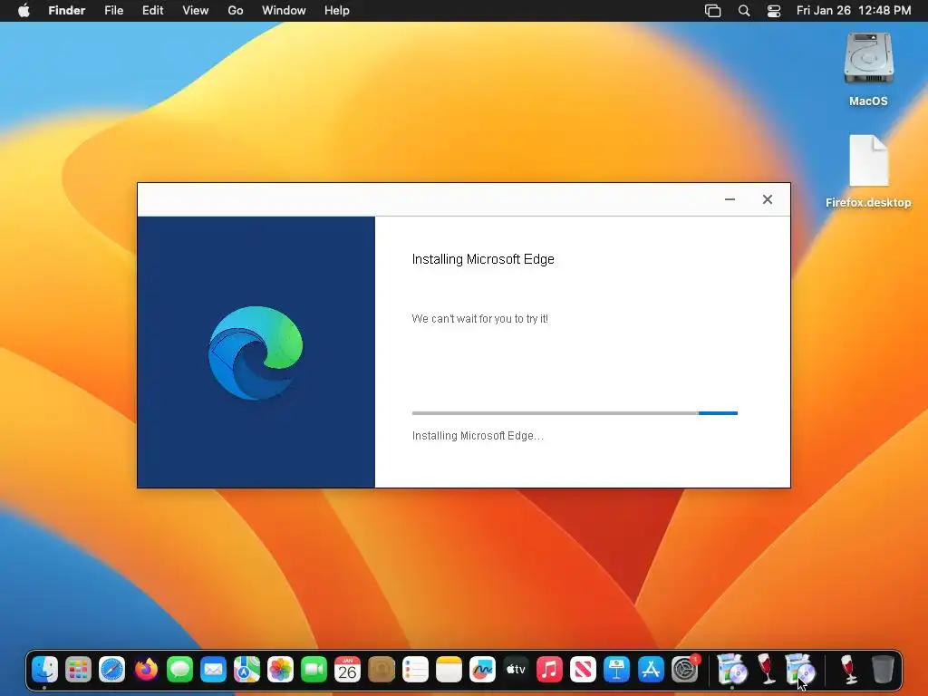This screenshot has width=928, height=696.
Task: Select the Firefox.desktop file on desktop
Action: (868, 171)
